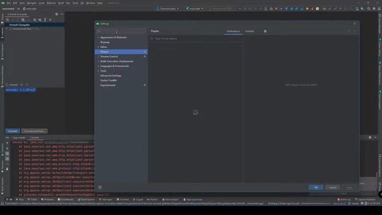Open the Chrome (web) device dropdown

pos(168,8)
